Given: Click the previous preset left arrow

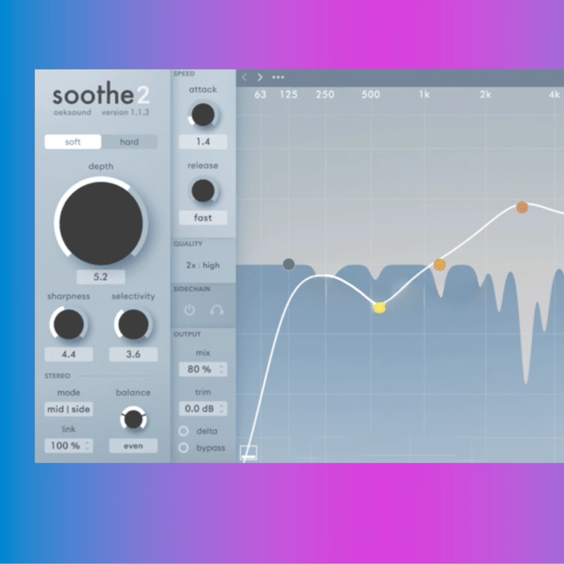Looking at the screenshot, I should (244, 77).
